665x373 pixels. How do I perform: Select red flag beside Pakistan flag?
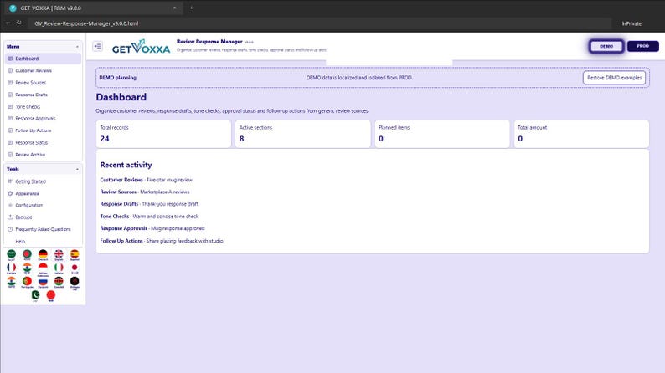click(x=51, y=296)
